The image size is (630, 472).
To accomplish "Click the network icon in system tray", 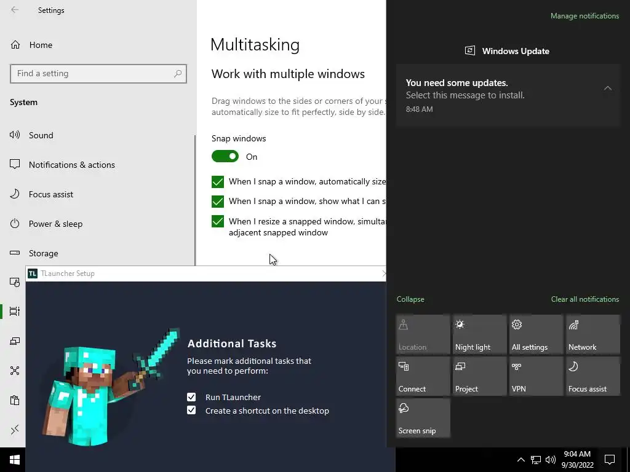I will click(536, 460).
